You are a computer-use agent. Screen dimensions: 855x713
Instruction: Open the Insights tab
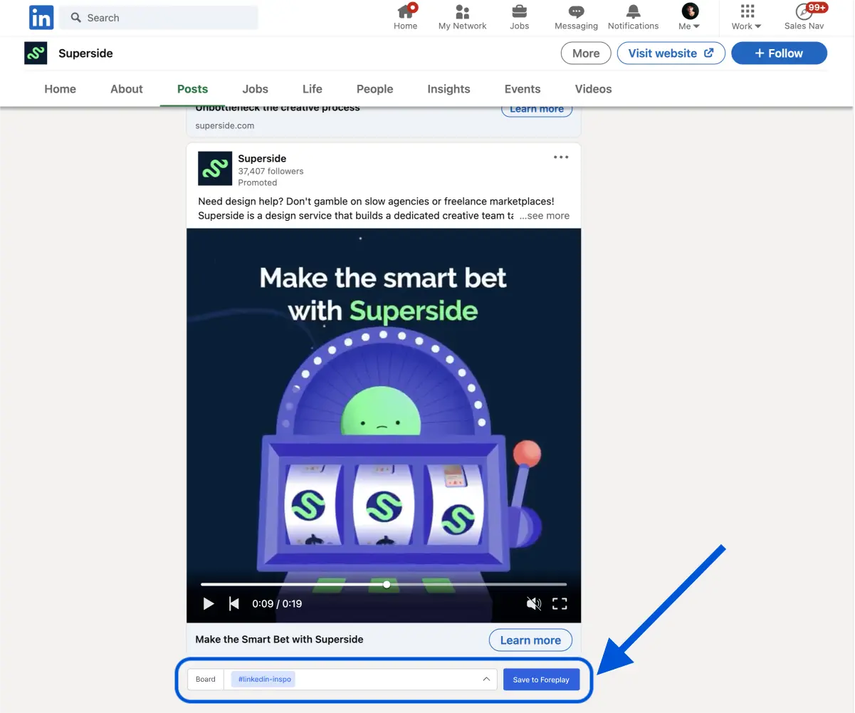(449, 89)
